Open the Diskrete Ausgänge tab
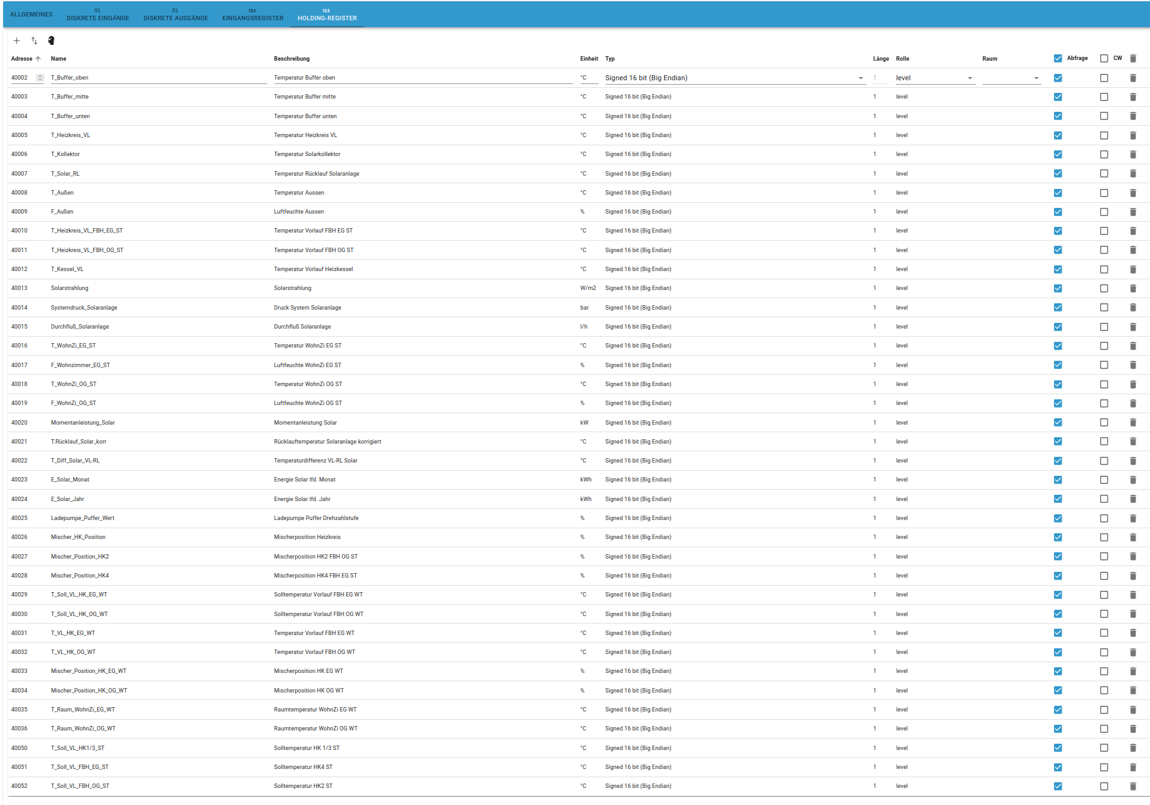Viewport: 1150px width, 805px height. [176, 14]
